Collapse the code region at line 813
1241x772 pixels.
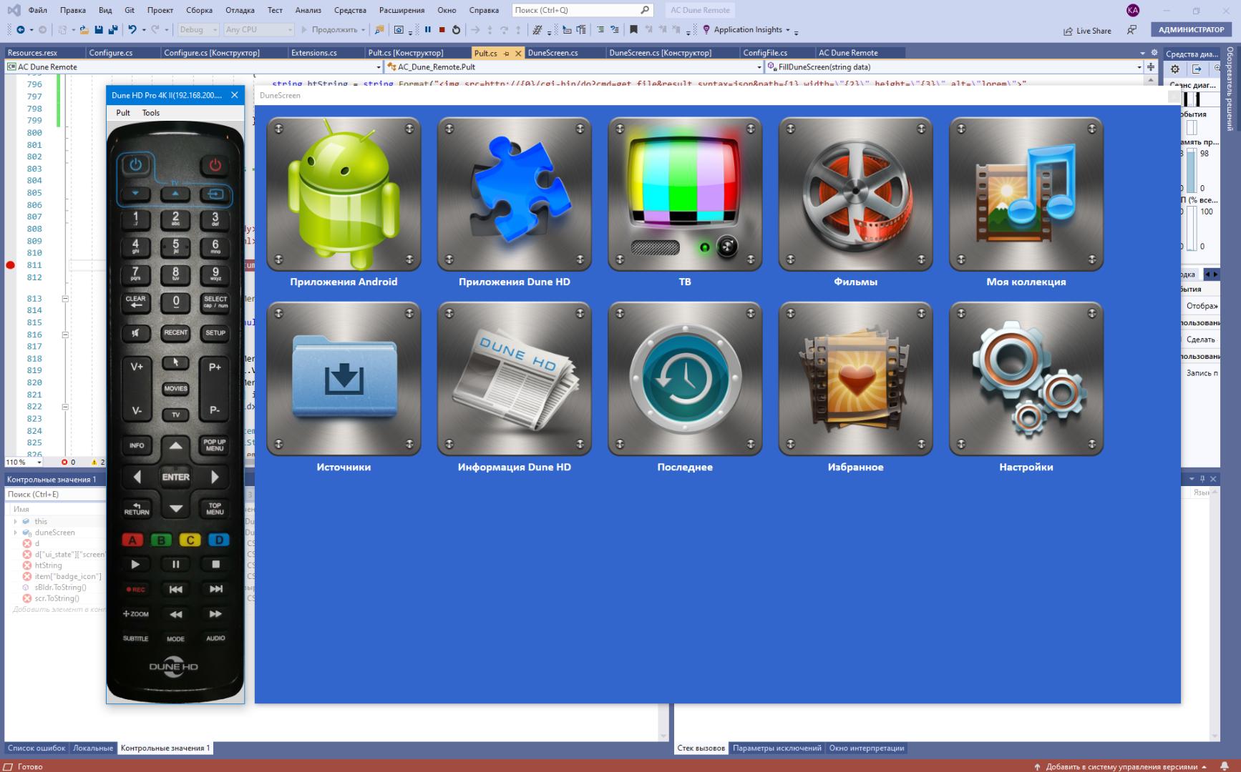[65, 299]
